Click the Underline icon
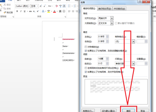The image size is (156, 112). click(x=24, y=11)
